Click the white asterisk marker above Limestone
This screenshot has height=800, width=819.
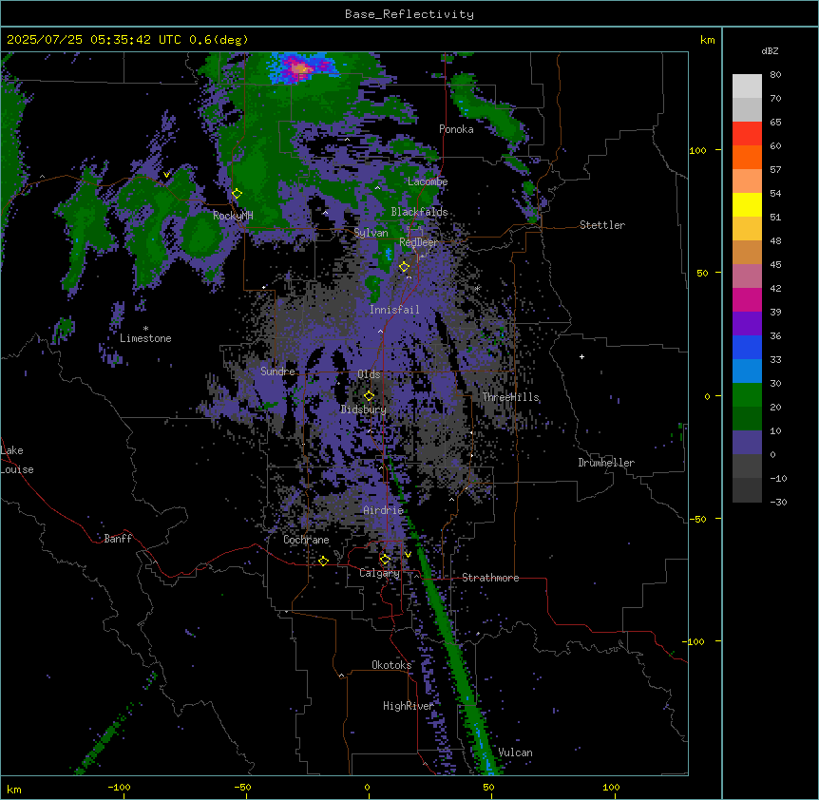coord(145,329)
